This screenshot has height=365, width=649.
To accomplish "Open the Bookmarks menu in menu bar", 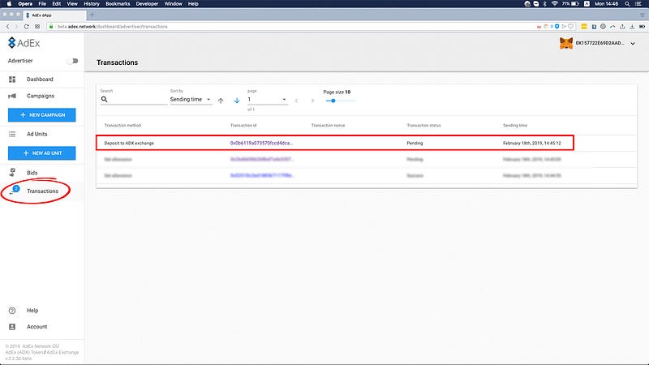I will point(118,4).
